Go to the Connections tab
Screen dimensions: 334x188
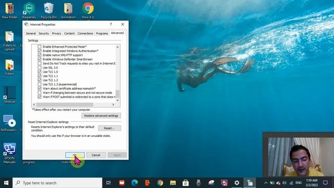(x=85, y=33)
